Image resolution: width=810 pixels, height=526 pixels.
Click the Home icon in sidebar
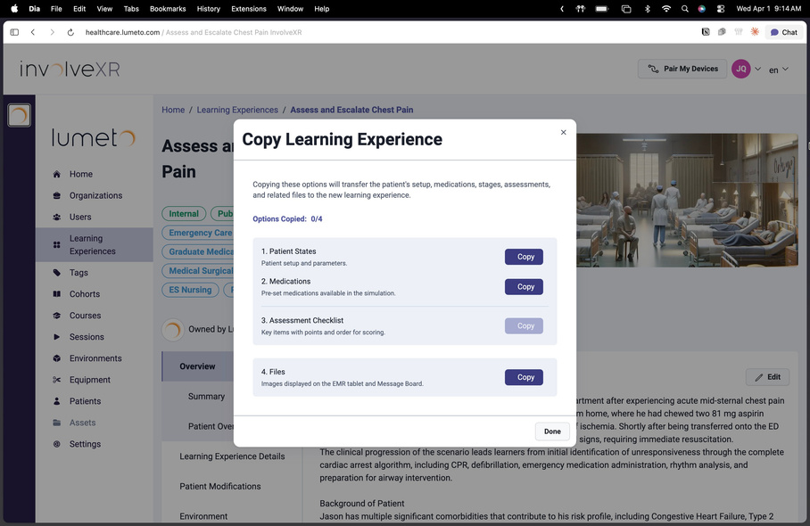coord(57,174)
